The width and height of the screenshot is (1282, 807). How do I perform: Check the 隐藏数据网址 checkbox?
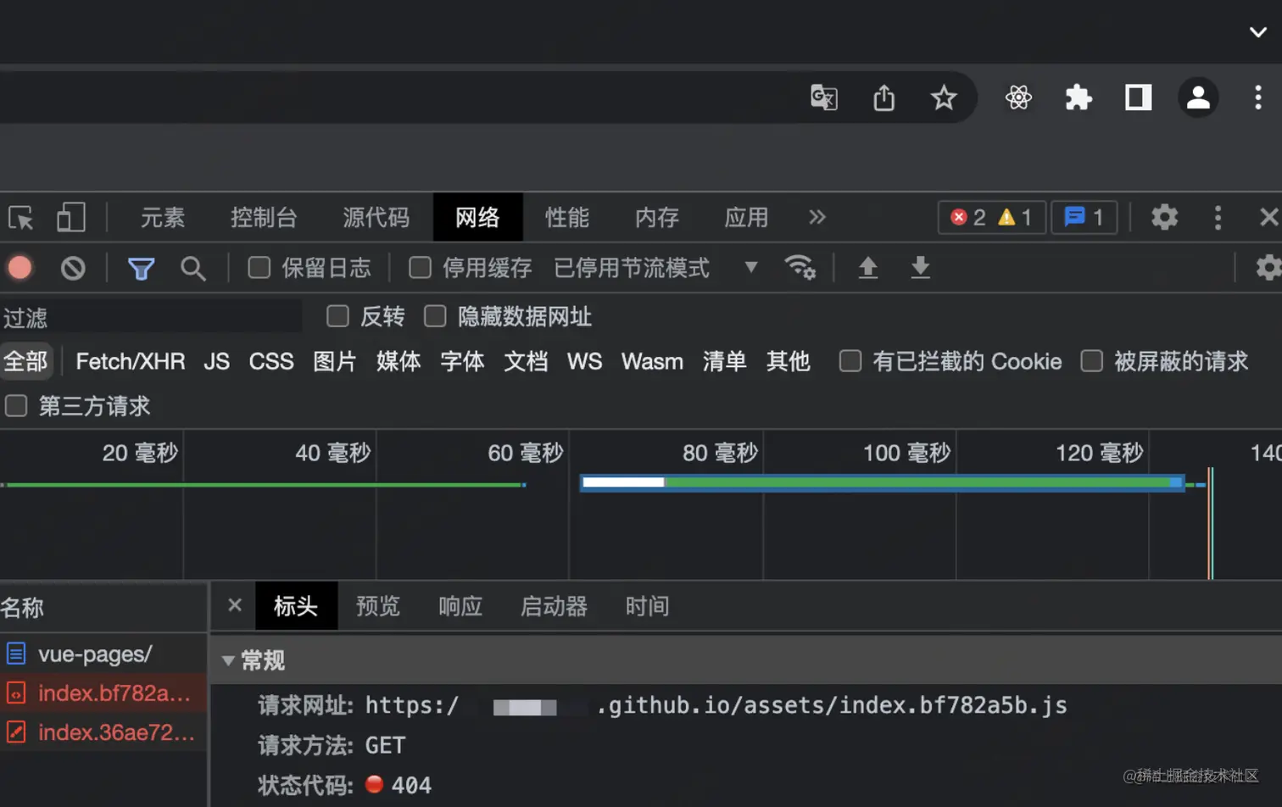click(x=435, y=316)
